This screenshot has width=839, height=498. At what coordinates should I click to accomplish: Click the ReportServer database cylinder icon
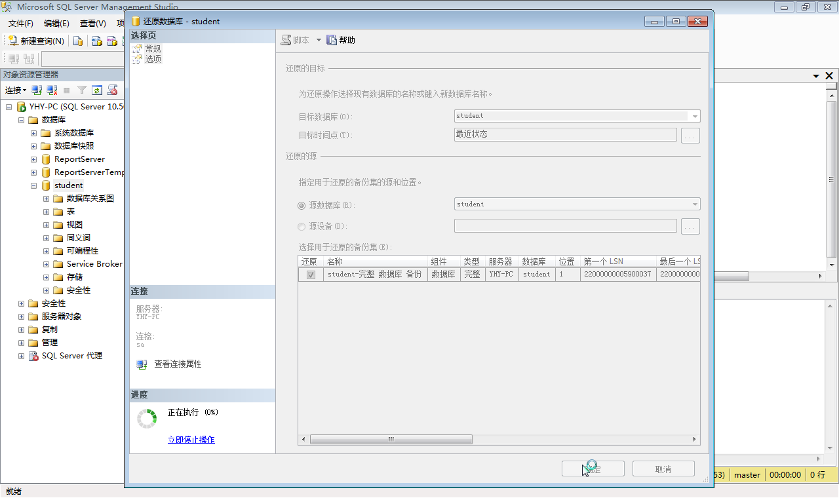coord(46,159)
